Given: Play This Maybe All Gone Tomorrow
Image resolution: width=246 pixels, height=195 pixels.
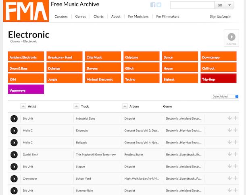Looking at the screenshot, I should [14, 155].
